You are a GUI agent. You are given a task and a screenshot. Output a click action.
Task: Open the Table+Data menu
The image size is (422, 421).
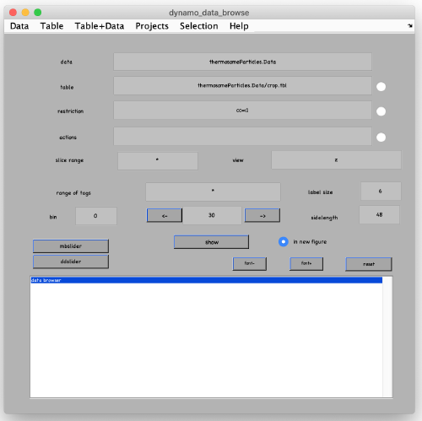point(100,26)
